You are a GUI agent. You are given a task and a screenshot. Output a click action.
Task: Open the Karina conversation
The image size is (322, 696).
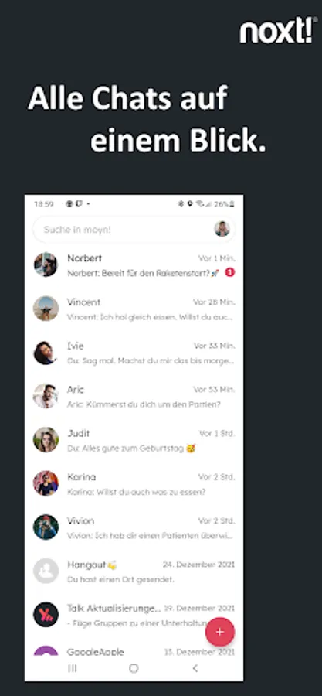(x=134, y=483)
